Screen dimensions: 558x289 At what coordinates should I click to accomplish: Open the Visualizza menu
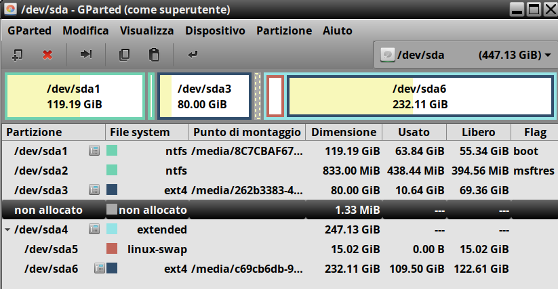[146, 31]
